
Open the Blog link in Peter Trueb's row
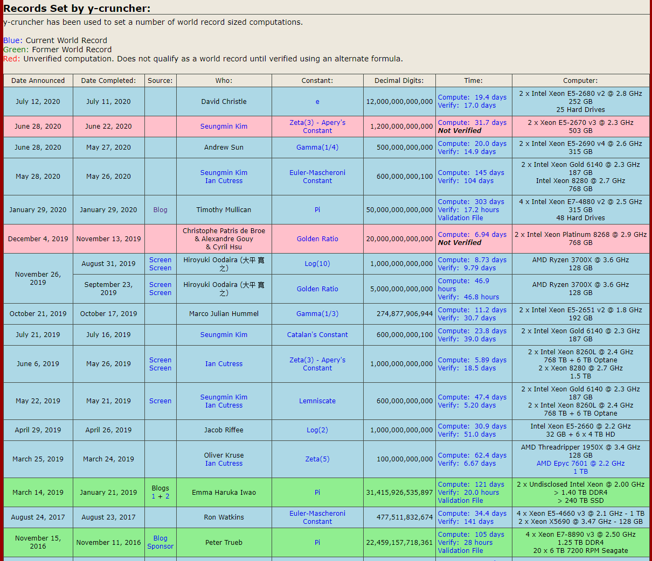pyautogui.click(x=160, y=538)
